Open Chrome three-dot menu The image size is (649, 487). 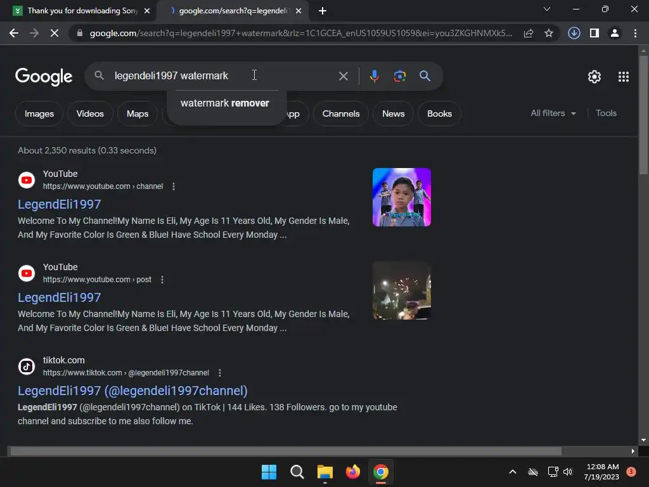click(x=635, y=33)
